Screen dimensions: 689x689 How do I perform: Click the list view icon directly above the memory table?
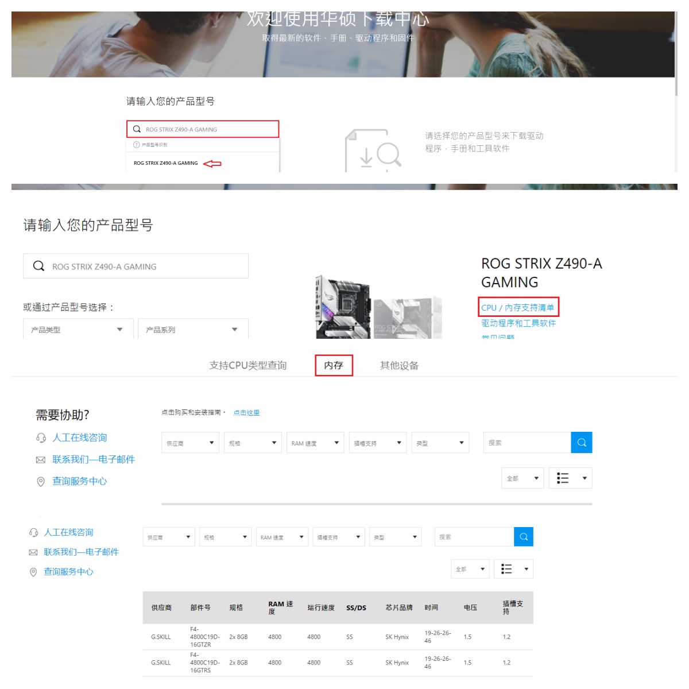(506, 569)
